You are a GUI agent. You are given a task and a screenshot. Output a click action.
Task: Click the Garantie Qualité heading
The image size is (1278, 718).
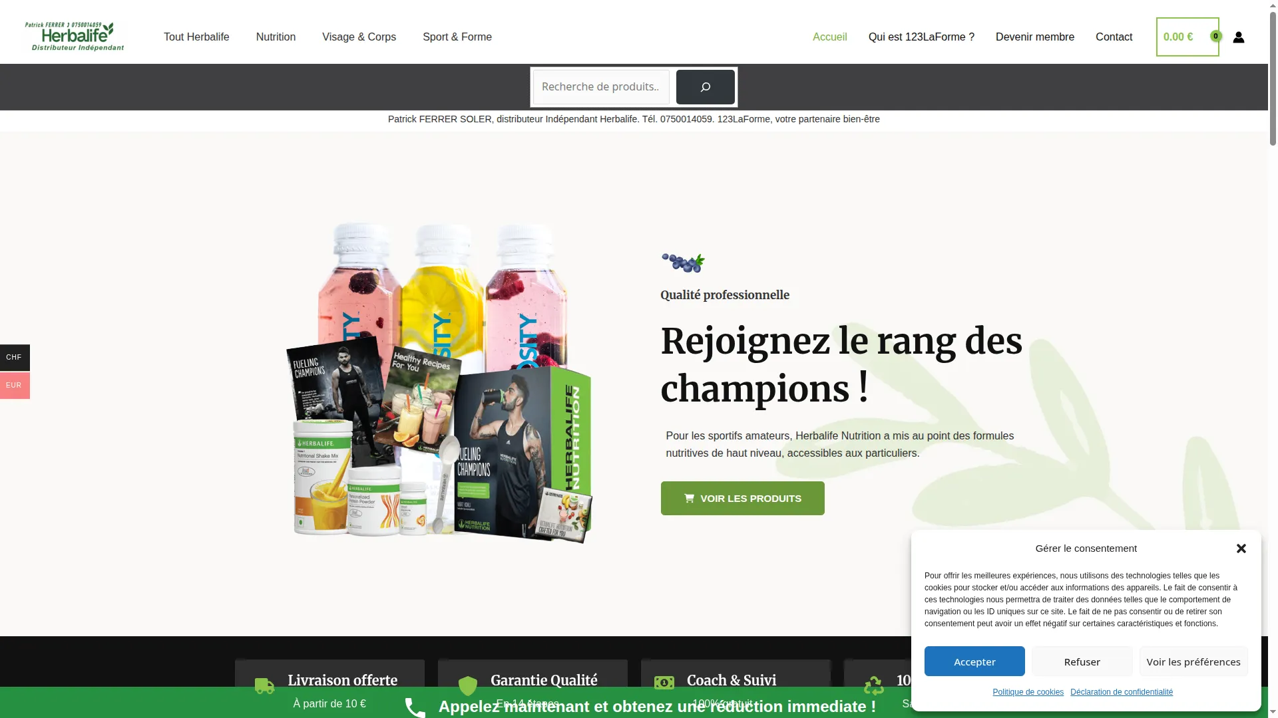click(x=544, y=681)
